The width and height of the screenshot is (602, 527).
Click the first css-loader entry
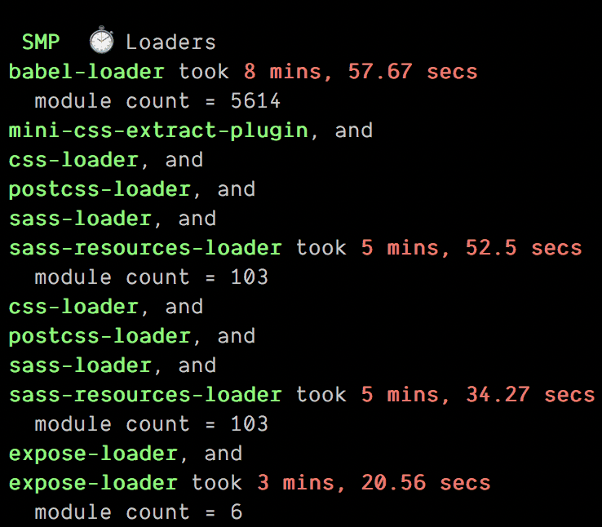coord(73,160)
